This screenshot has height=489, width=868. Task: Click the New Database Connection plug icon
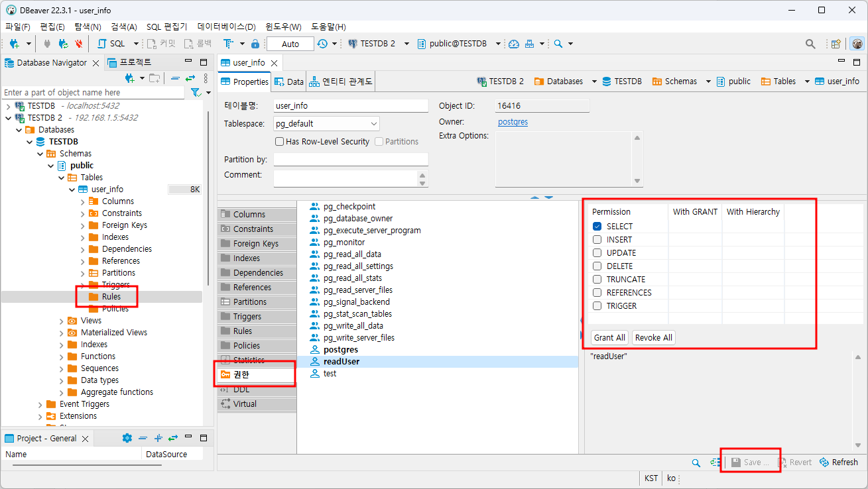point(14,44)
